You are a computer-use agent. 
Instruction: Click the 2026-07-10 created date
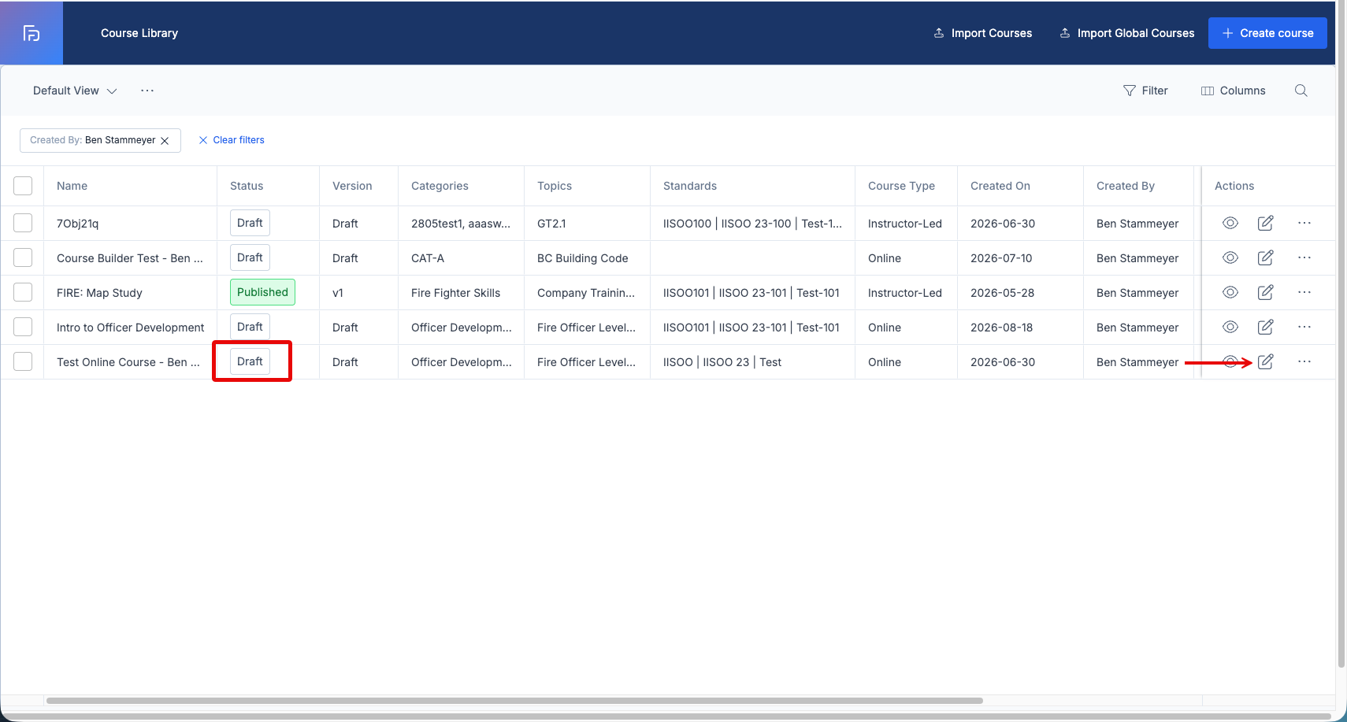click(x=1001, y=258)
